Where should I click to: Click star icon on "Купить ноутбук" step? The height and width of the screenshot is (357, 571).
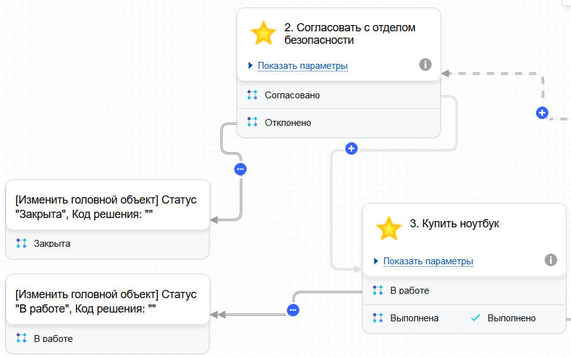(388, 229)
